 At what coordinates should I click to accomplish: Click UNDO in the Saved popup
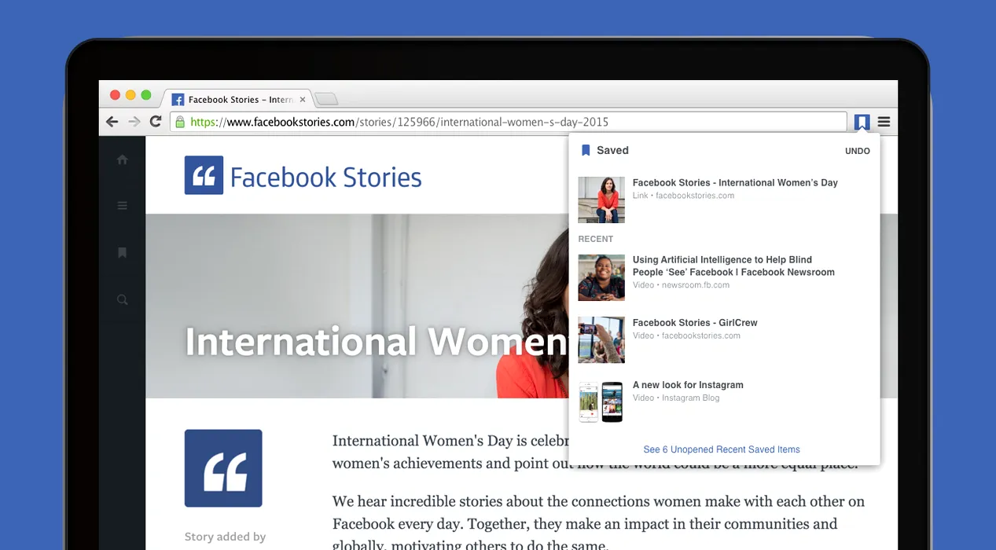(x=858, y=151)
